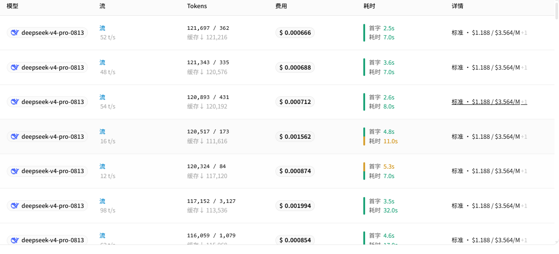Select the 费用 column header
The height and width of the screenshot is (254, 559).
pos(281,6)
